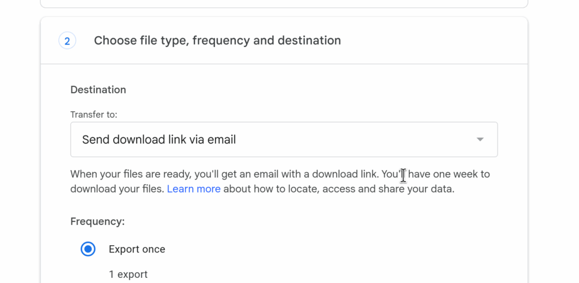Open the Learn more link
Image resolution: width=579 pixels, height=283 pixels.
(193, 189)
